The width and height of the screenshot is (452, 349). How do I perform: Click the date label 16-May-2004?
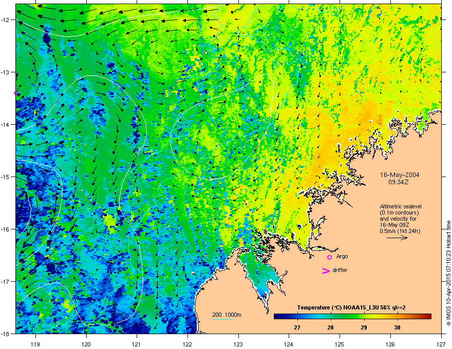tap(400, 175)
